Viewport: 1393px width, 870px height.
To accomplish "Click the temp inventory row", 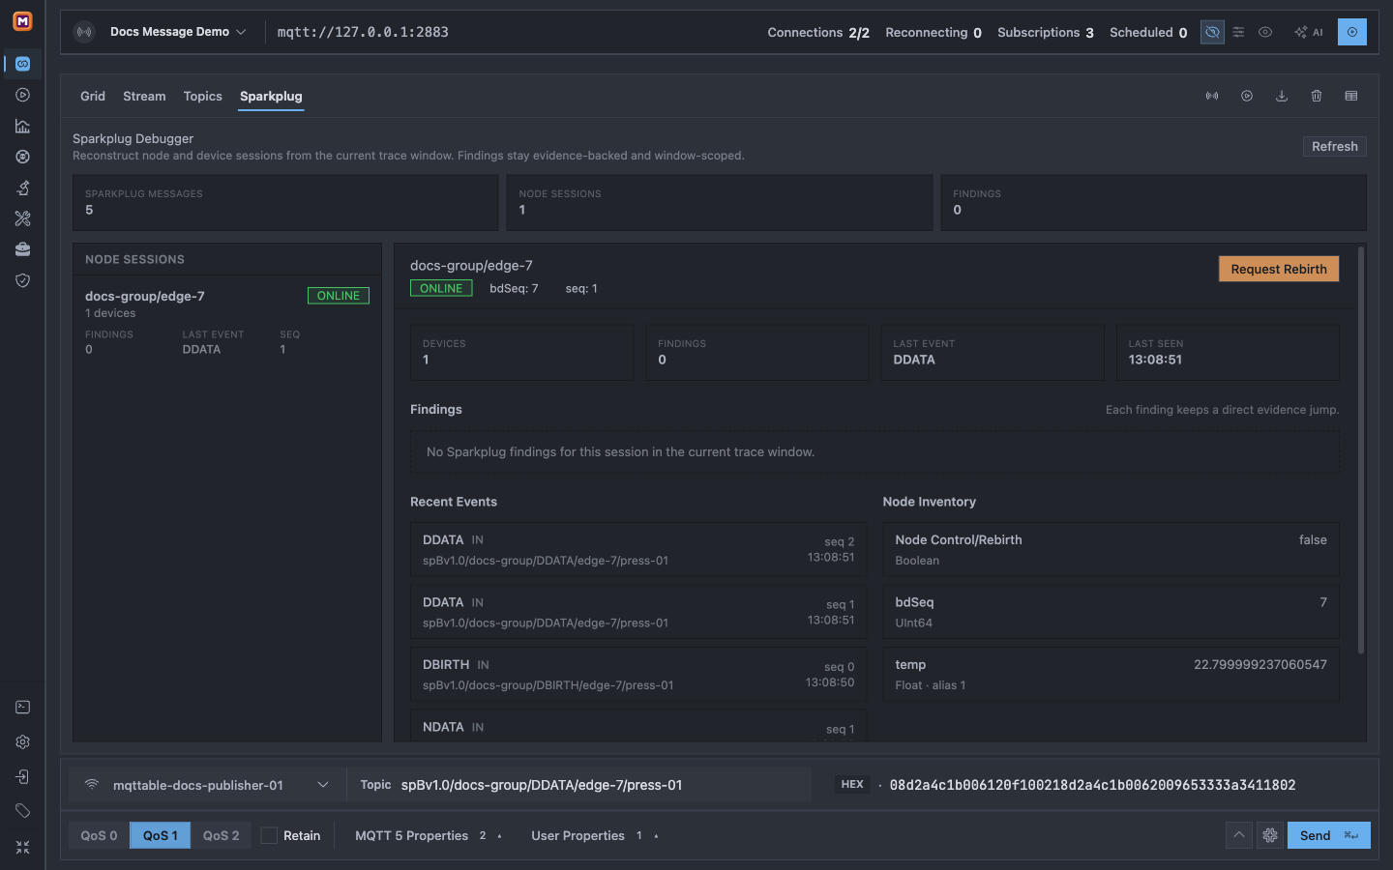I will point(1111,674).
